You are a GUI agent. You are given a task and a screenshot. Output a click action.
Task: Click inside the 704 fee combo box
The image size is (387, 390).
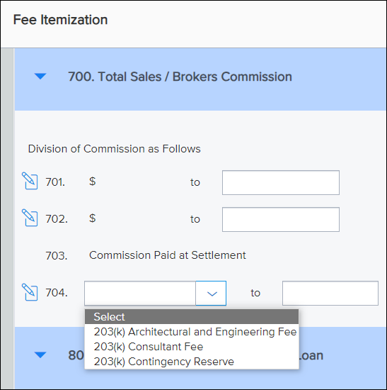pyautogui.click(x=140, y=294)
